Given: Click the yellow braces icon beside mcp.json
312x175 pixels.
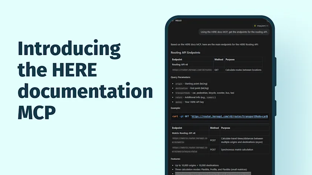Looking at the screenshot, I should point(255,26).
